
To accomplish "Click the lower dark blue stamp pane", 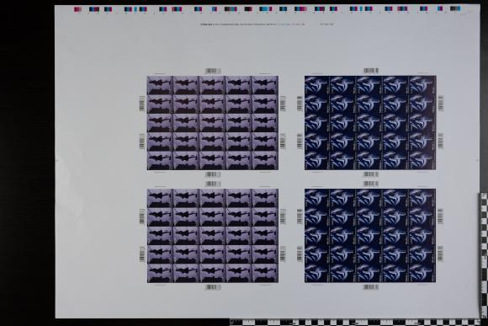I will 370,236.
